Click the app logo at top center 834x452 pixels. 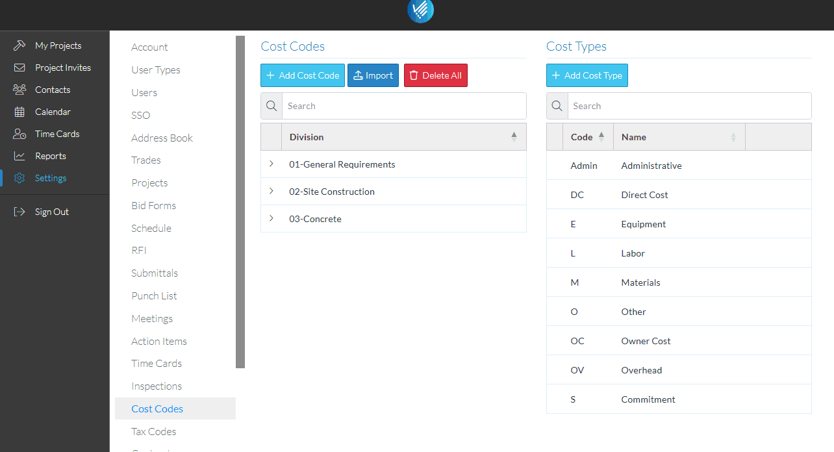(x=420, y=10)
